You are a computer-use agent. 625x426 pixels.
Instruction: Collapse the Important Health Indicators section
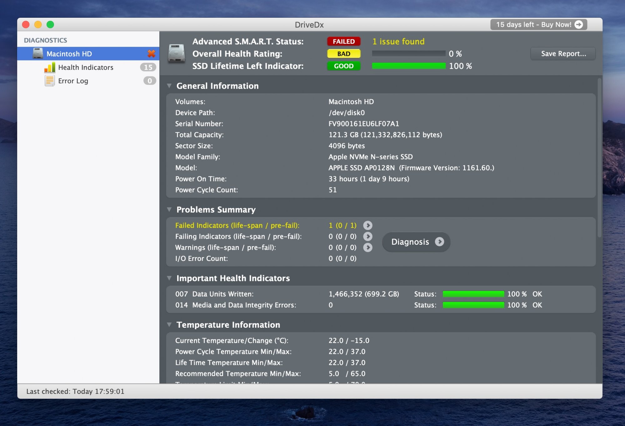click(169, 278)
